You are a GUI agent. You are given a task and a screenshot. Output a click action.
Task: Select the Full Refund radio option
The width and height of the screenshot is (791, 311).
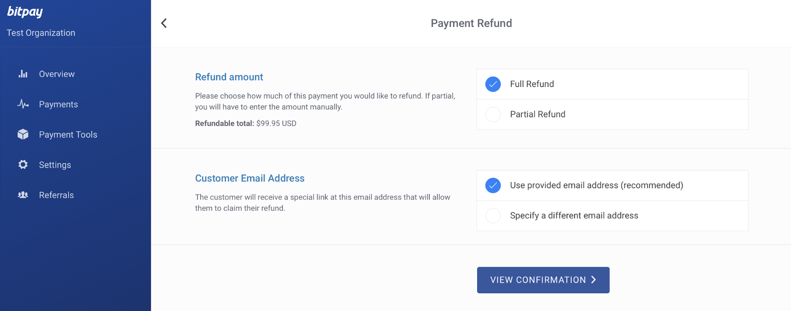pyautogui.click(x=613, y=84)
